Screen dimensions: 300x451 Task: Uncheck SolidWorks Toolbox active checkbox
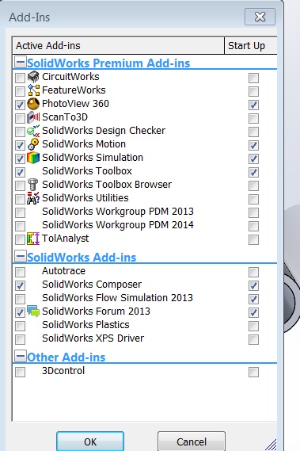[20, 172]
